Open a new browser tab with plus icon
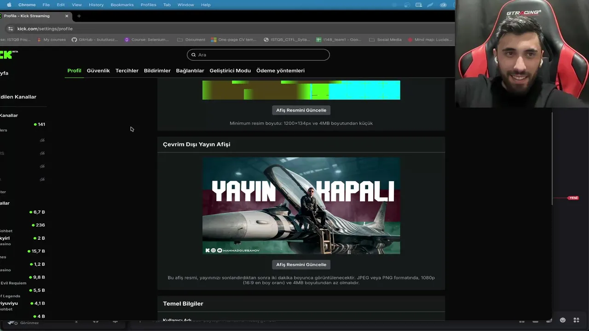This screenshot has width=589, height=331. [79, 16]
